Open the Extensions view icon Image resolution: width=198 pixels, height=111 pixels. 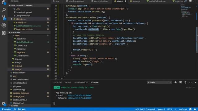pos(4,33)
